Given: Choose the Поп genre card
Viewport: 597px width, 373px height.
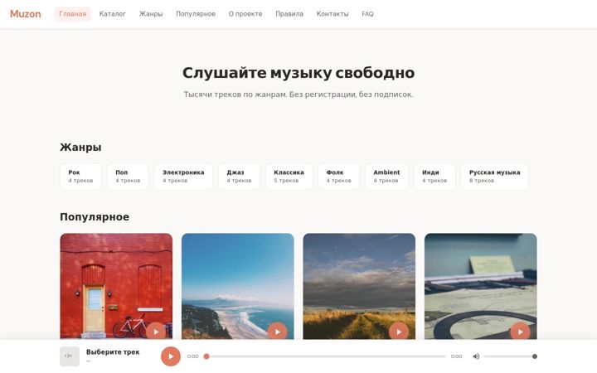Looking at the screenshot, I should pyautogui.click(x=128, y=177).
